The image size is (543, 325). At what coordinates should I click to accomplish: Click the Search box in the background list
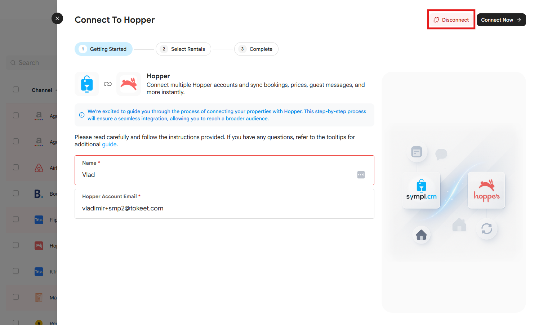[32, 63]
